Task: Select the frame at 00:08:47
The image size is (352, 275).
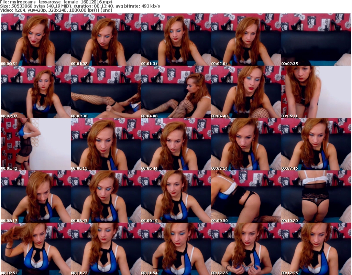Action: click(106, 197)
